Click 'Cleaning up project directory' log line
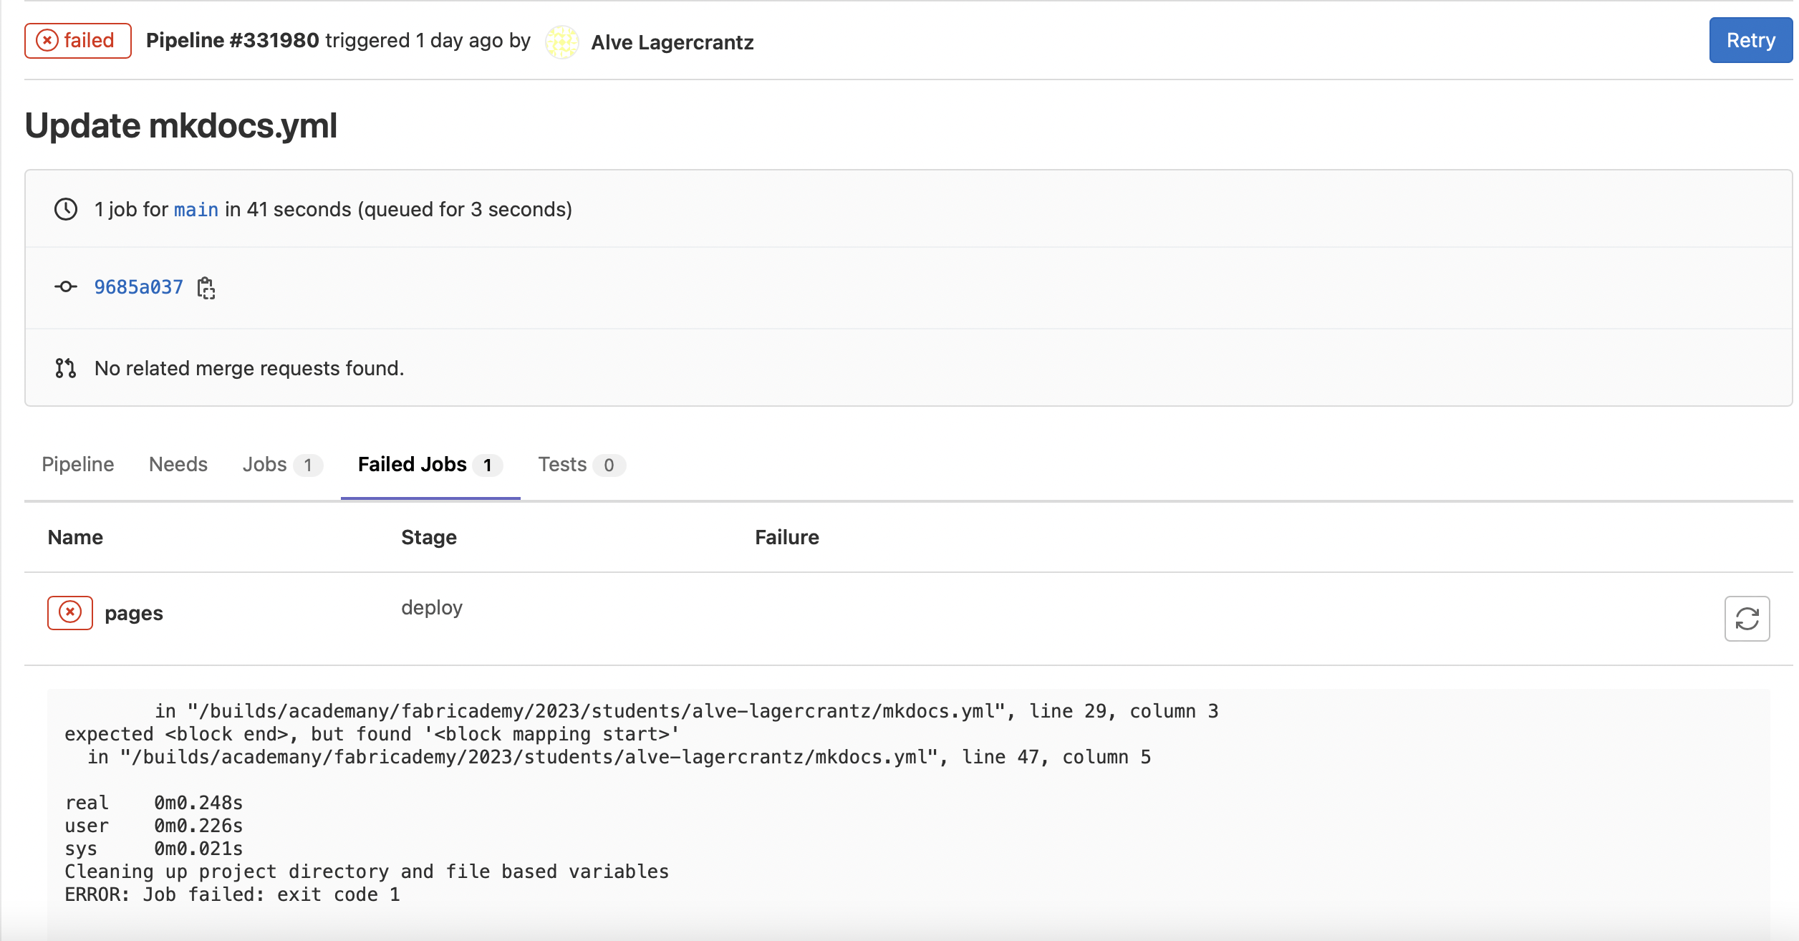This screenshot has height=941, width=1799. (x=367, y=872)
